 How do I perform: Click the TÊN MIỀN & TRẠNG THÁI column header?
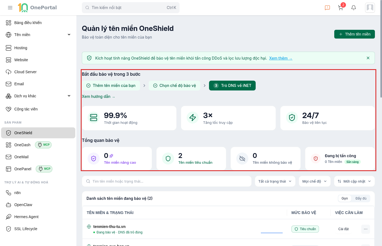(110, 213)
